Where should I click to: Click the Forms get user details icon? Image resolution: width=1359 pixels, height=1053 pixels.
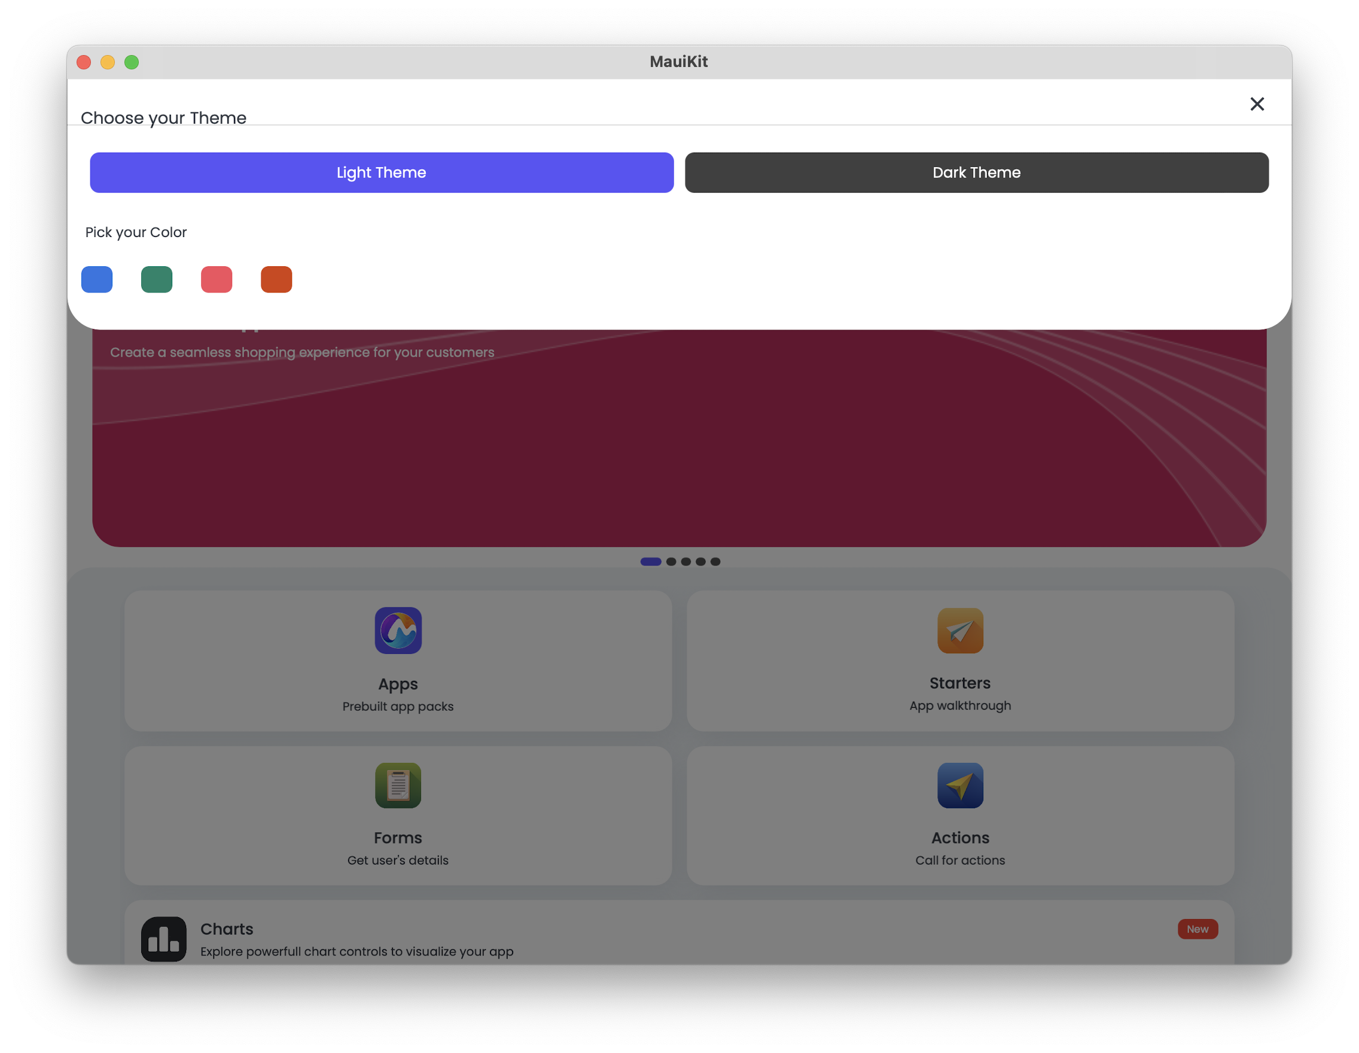(397, 785)
